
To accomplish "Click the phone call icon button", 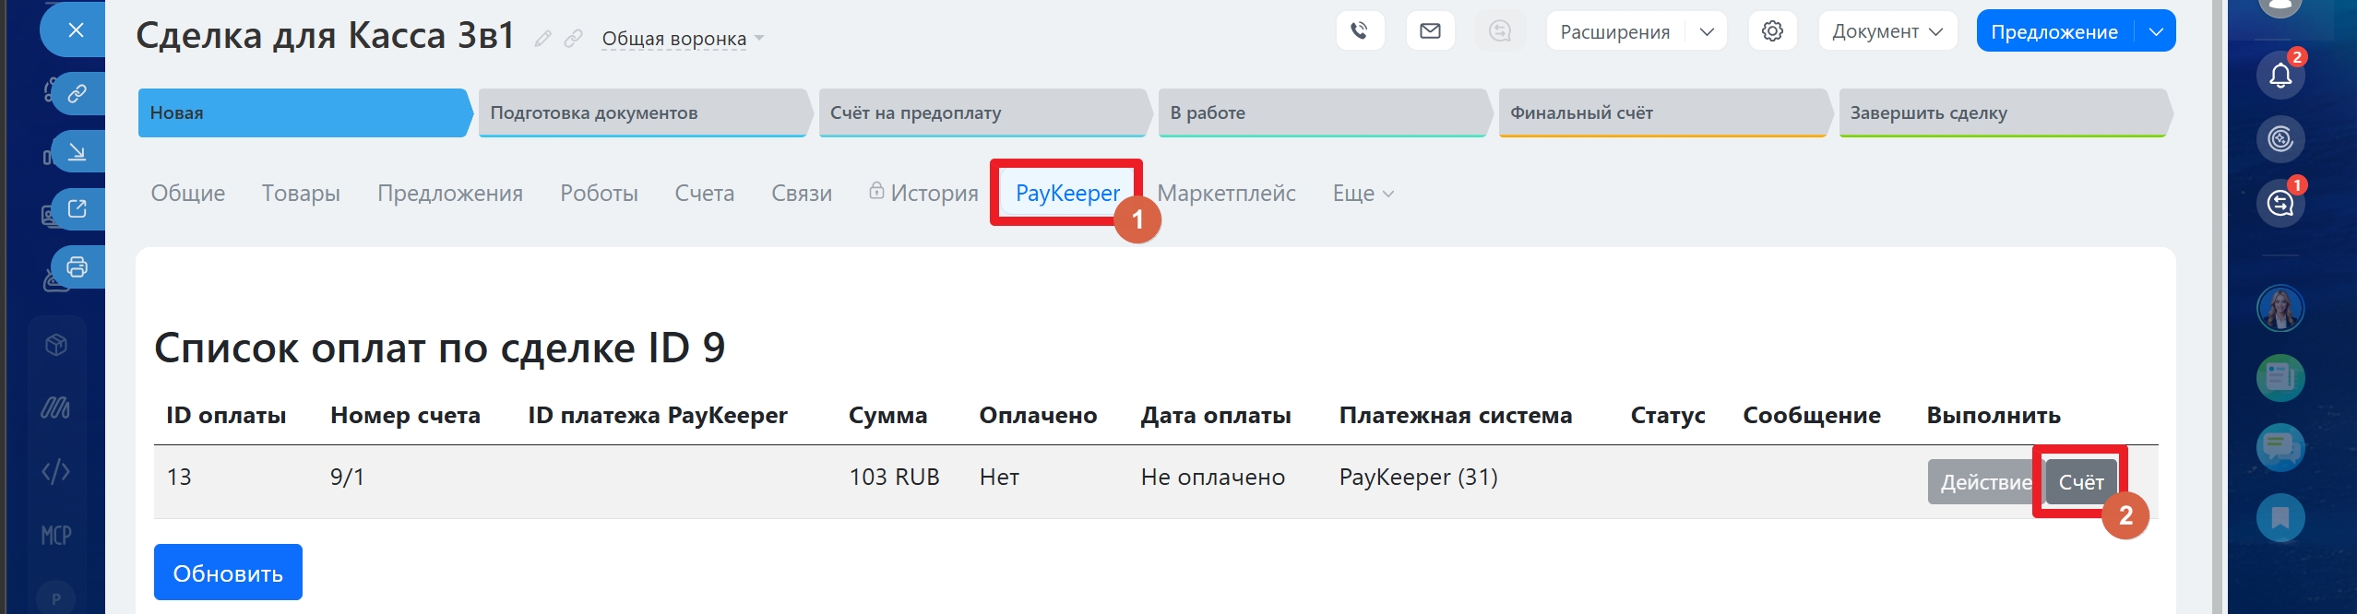I will 1360,31.
